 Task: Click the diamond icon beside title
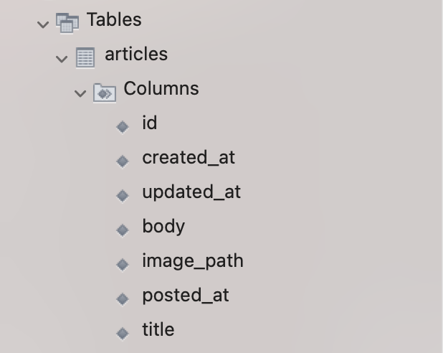coord(123,333)
